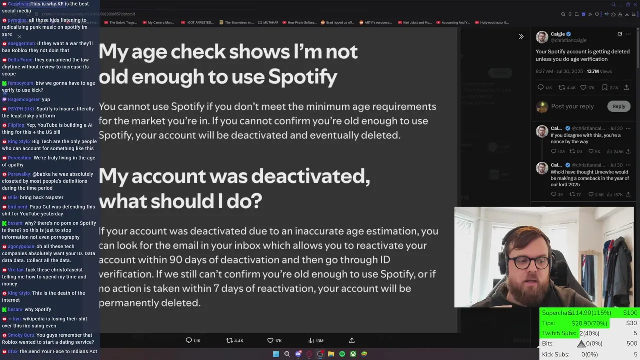Image resolution: width=640 pixels, height=360 pixels.
Task: Click heart icon in browser address bar
Action: pyautogui.click(x=597, y=14)
